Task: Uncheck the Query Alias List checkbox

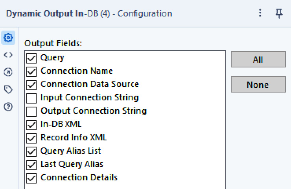Action: pyautogui.click(x=31, y=152)
